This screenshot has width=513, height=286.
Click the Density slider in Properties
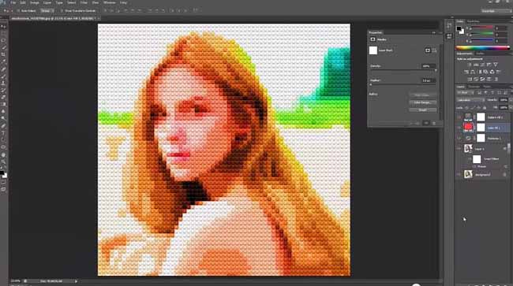point(403,70)
